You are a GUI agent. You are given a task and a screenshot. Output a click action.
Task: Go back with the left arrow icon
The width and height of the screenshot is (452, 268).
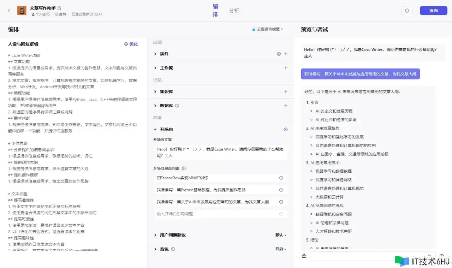(9, 11)
